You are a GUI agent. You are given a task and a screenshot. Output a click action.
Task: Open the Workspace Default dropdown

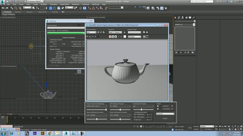pyautogui.click(x=35, y=1)
